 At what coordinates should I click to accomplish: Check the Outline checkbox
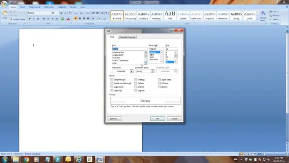(135, 83)
